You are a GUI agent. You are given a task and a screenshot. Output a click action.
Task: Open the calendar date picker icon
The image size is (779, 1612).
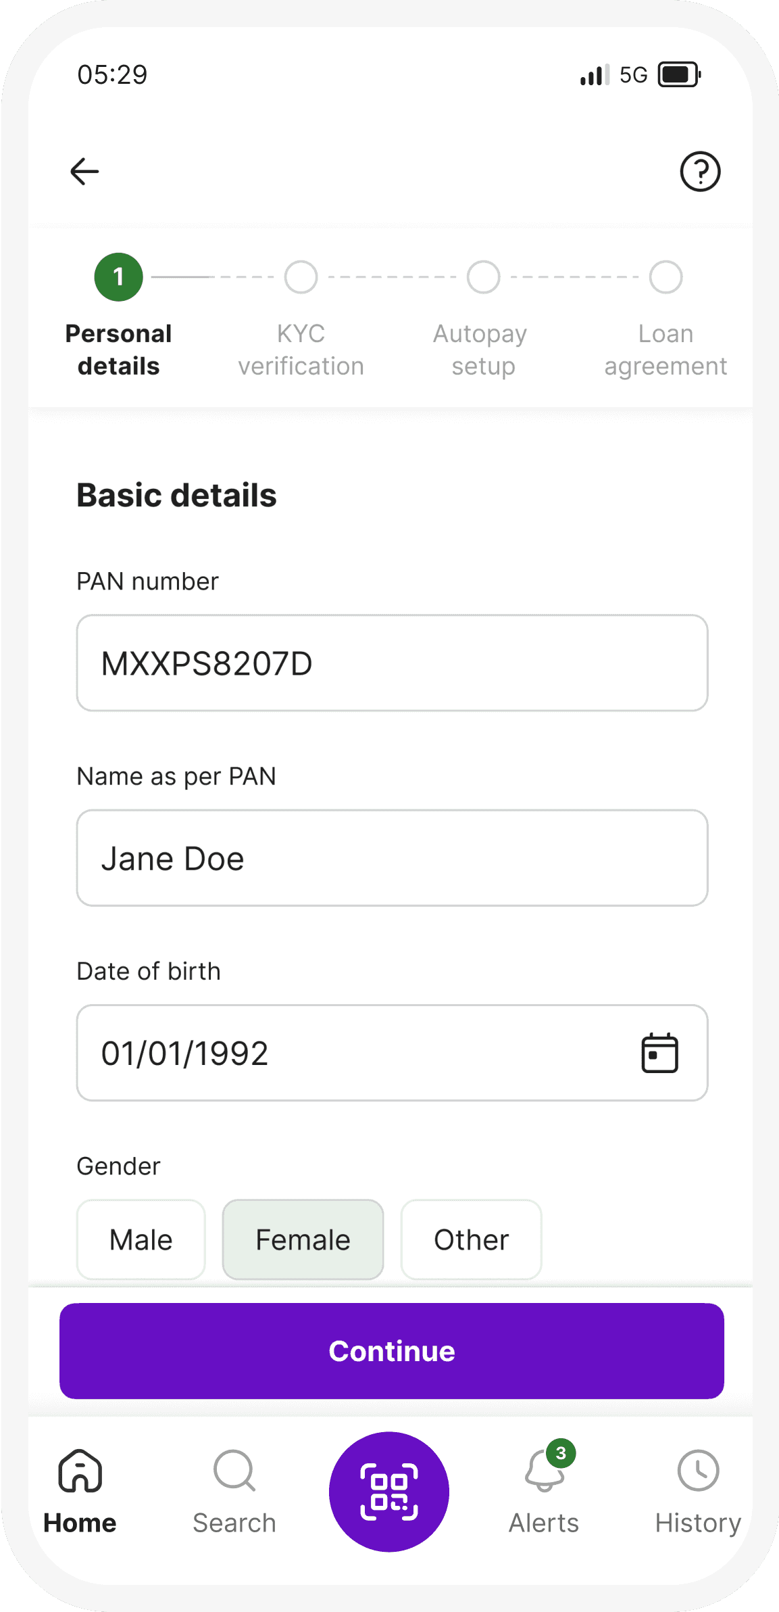pyautogui.click(x=659, y=1053)
